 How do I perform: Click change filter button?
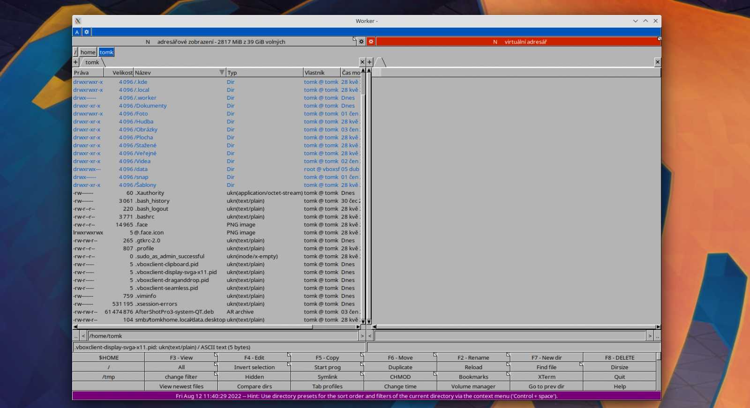click(x=181, y=377)
